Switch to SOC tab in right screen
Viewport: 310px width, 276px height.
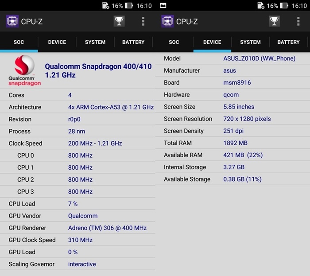(x=174, y=42)
